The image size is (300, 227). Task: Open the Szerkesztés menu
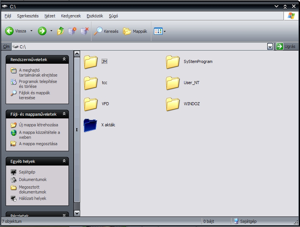28,16
